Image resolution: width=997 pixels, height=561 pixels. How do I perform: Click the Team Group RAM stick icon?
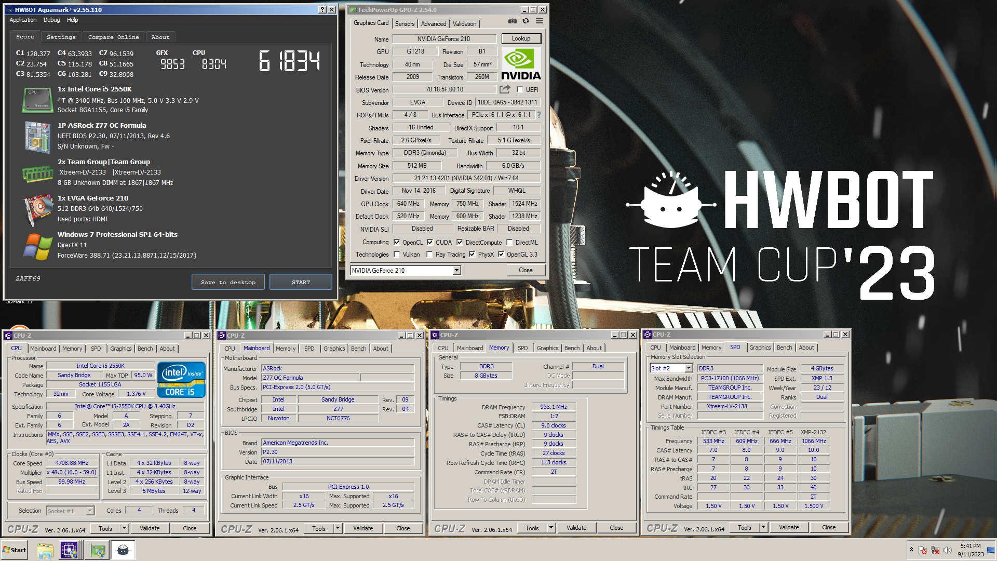[37, 173]
